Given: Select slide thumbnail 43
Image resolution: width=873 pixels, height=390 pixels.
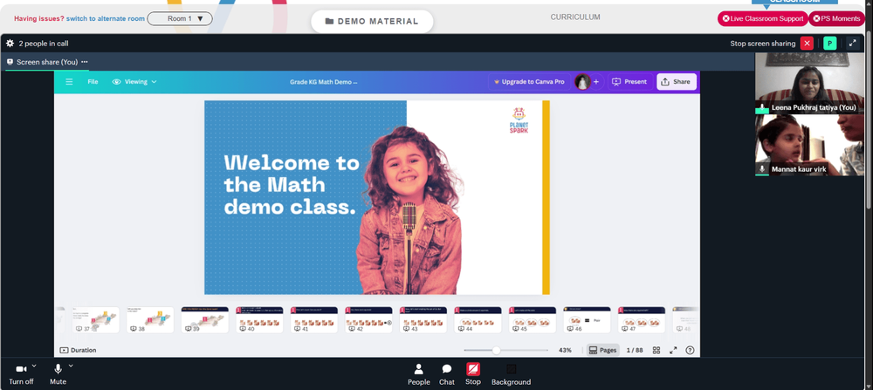Looking at the screenshot, I should tap(423, 320).
